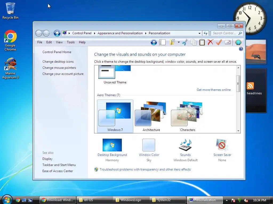This screenshot has height=204, width=273.
Task: Open Display under See also
Action: click(47, 159)
